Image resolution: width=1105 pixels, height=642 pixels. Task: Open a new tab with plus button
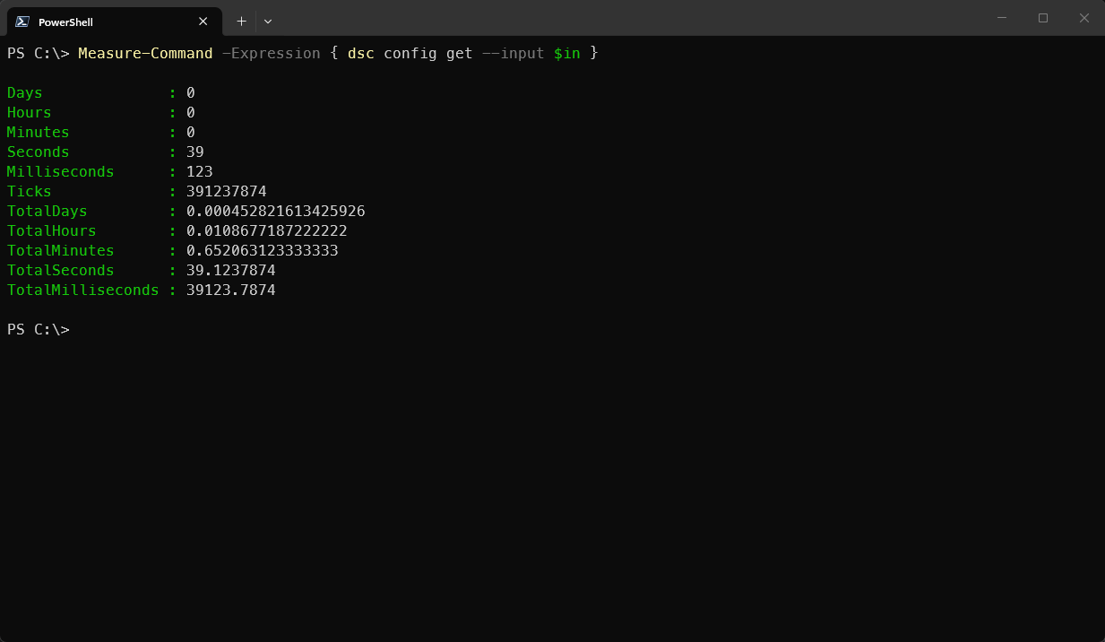(x=241, y=22)
